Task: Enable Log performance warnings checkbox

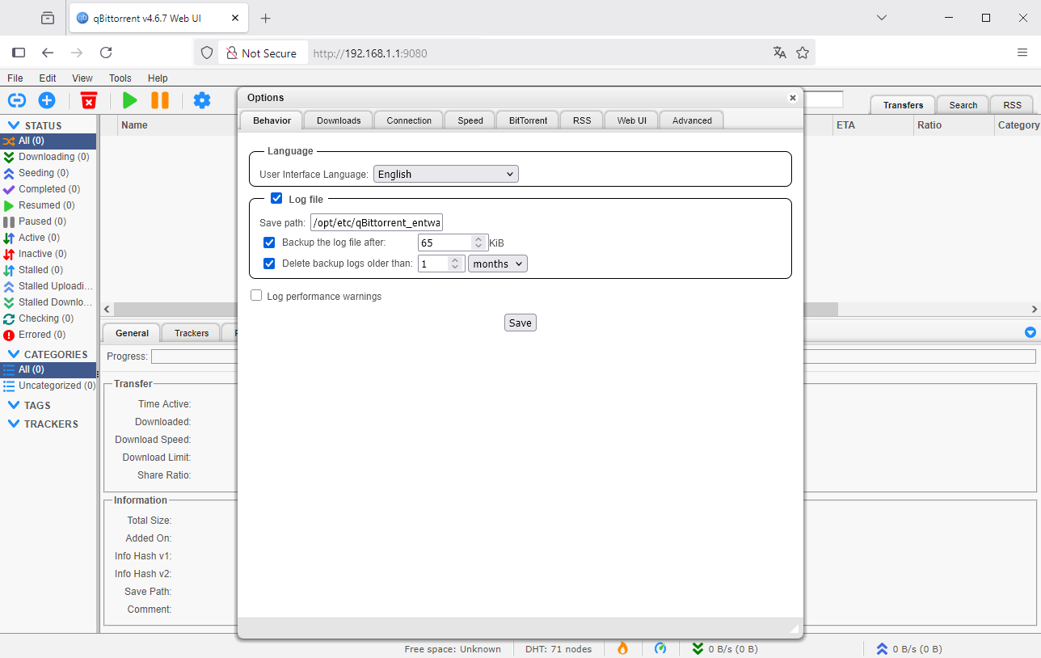Action: (256, 296)
